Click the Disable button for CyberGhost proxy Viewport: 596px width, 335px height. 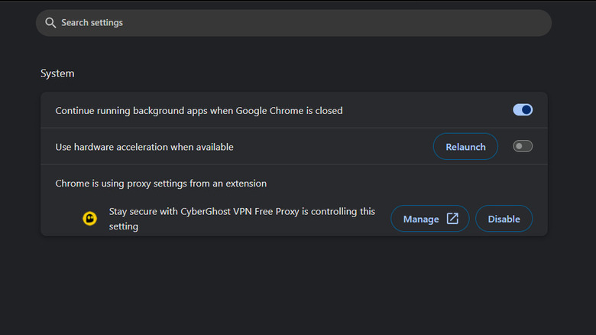click(x=504, y=219)
